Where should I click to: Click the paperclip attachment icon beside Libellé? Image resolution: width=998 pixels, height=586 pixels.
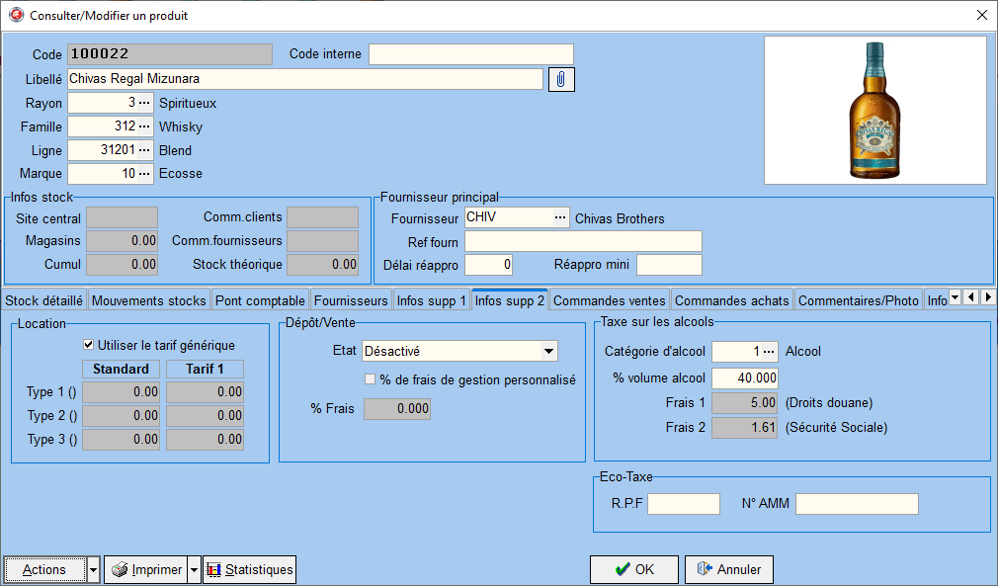click(x=560, y=79)
